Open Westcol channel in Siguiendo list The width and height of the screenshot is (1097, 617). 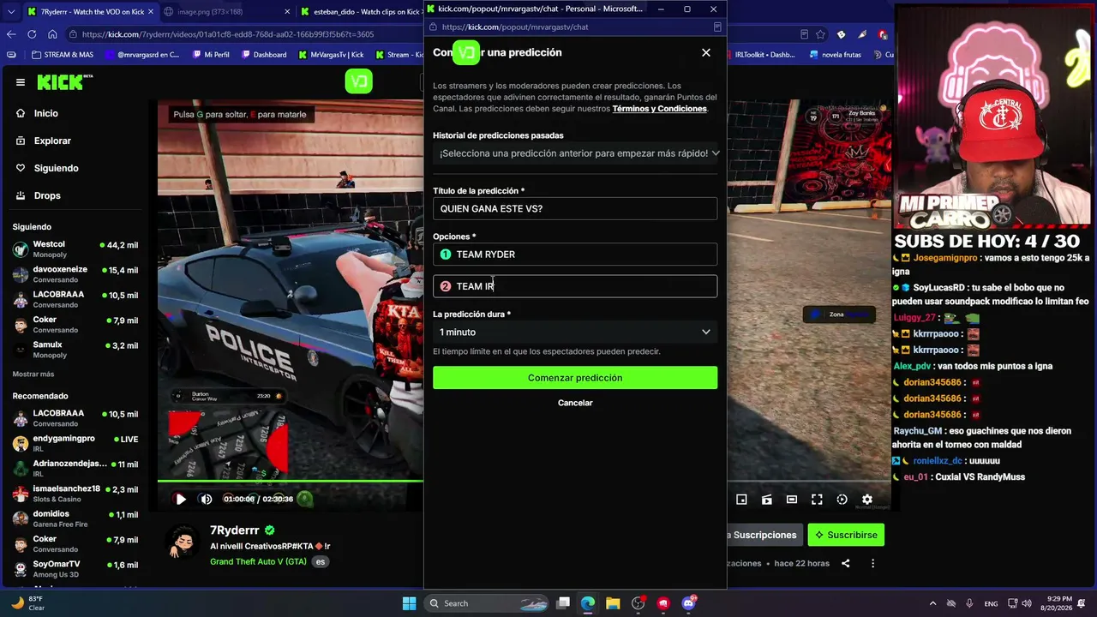click(x=75, y=249)
